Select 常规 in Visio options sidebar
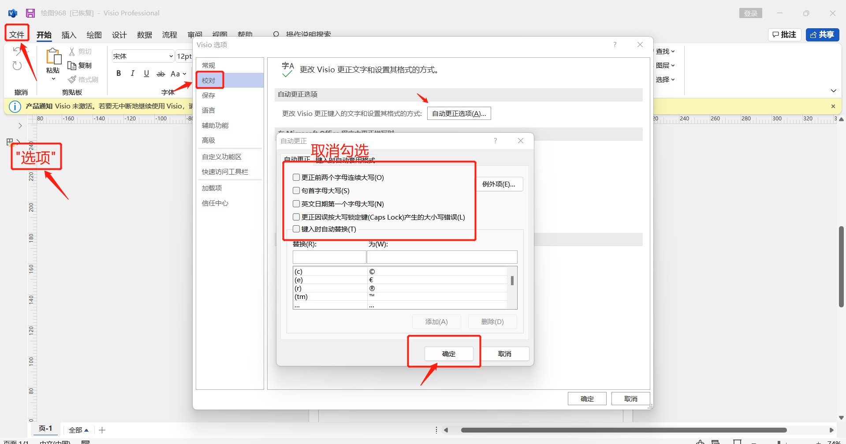The height and width of the screenshot is (444, 846). click(x=230, y=65)
